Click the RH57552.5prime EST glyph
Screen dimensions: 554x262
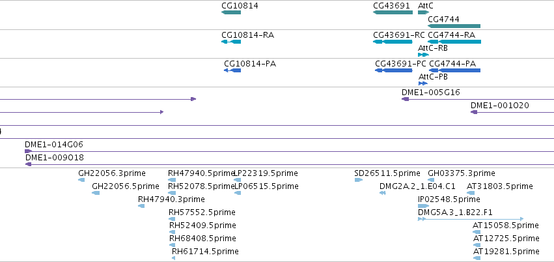pos(172,219)
